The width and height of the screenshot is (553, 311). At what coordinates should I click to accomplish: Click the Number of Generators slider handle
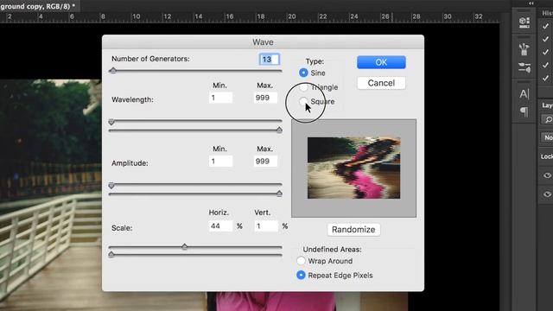pyautogui.click(x=113, y=70)
